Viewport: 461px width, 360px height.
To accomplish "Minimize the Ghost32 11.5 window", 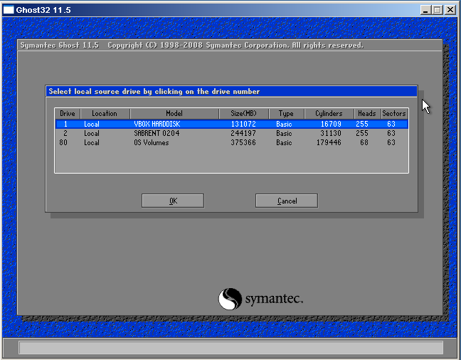I will [425, 10].
